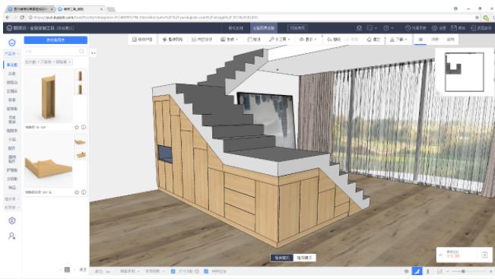
Task: Open info for the flat wooden board item
Action: point(84,192)
